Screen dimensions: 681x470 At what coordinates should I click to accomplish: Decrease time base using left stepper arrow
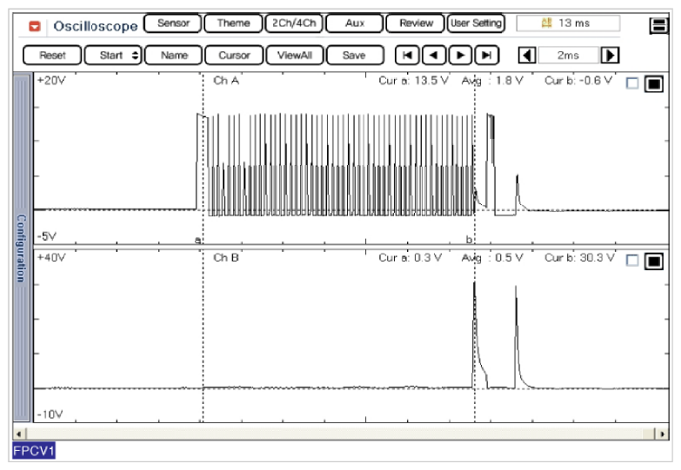(x=527, y=56)
